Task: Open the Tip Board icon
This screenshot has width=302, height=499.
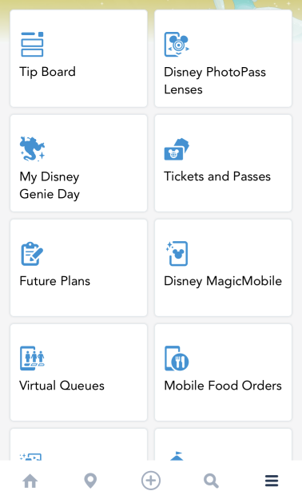Action: (32, 44)
